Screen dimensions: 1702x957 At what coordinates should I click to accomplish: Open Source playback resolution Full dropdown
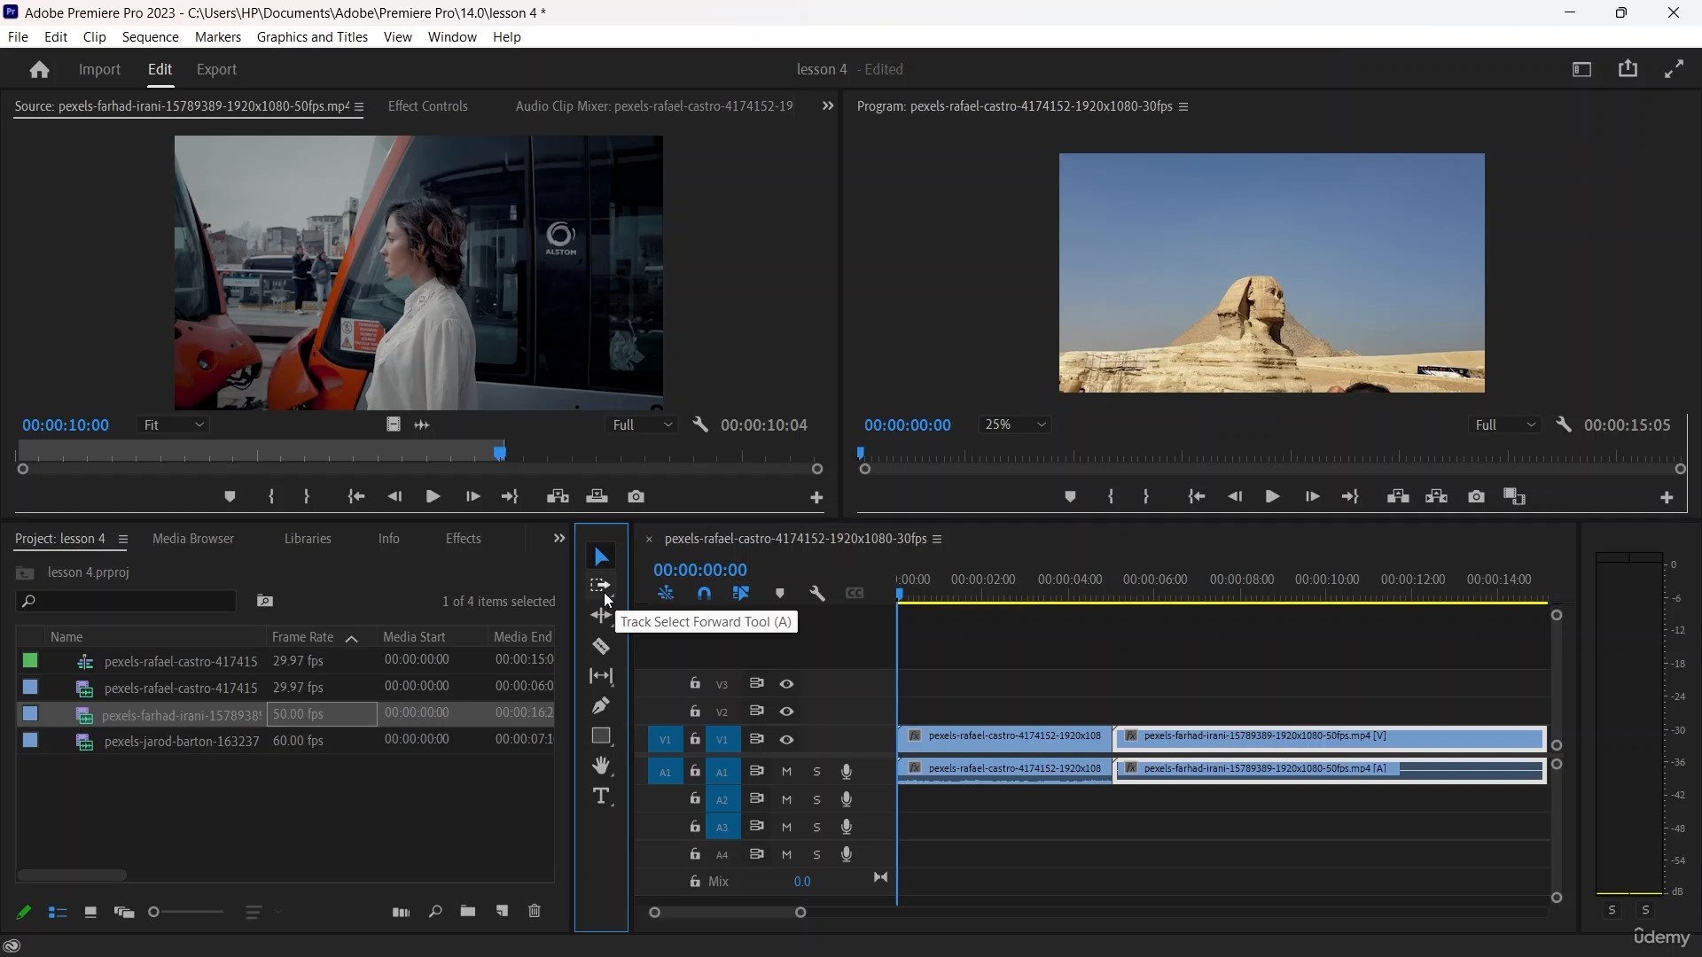[642, 425]
